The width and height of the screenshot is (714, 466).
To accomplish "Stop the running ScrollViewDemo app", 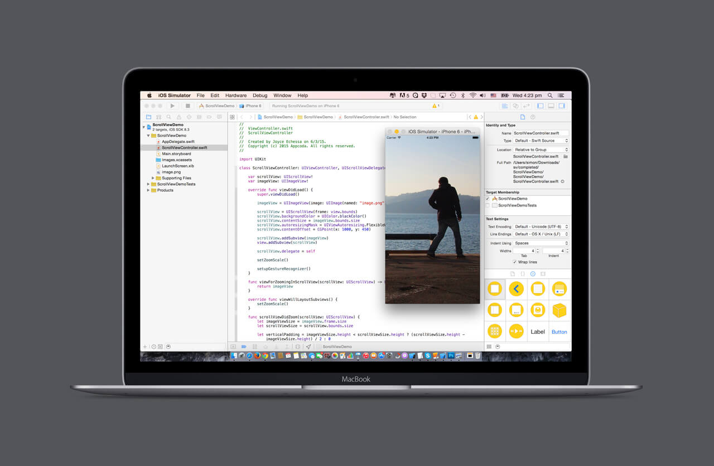I will coord(188,105).
